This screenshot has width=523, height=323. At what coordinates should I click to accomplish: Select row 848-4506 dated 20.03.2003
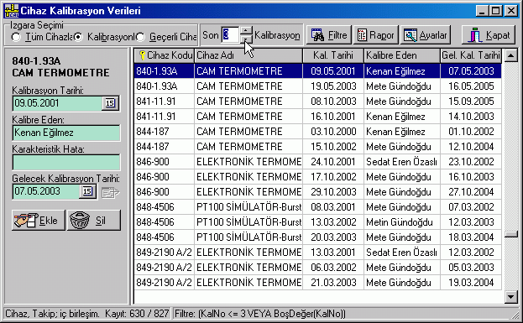pyautogui.click(x=317, y=237)
